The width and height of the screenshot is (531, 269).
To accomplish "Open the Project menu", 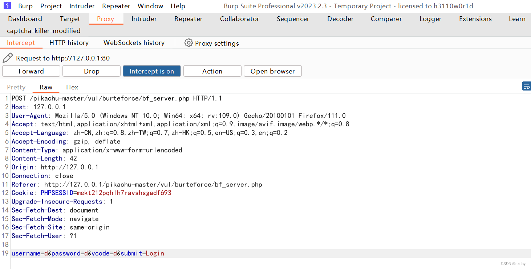I will [x=51, y=6].
